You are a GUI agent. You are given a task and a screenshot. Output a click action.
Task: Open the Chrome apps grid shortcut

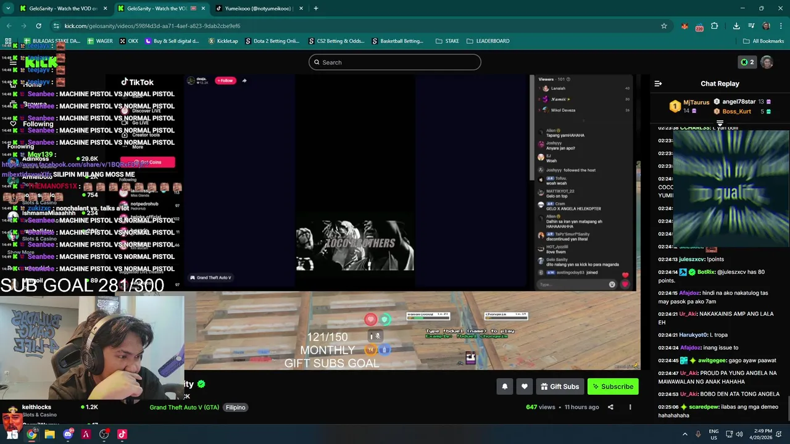(x=8, y=41)
